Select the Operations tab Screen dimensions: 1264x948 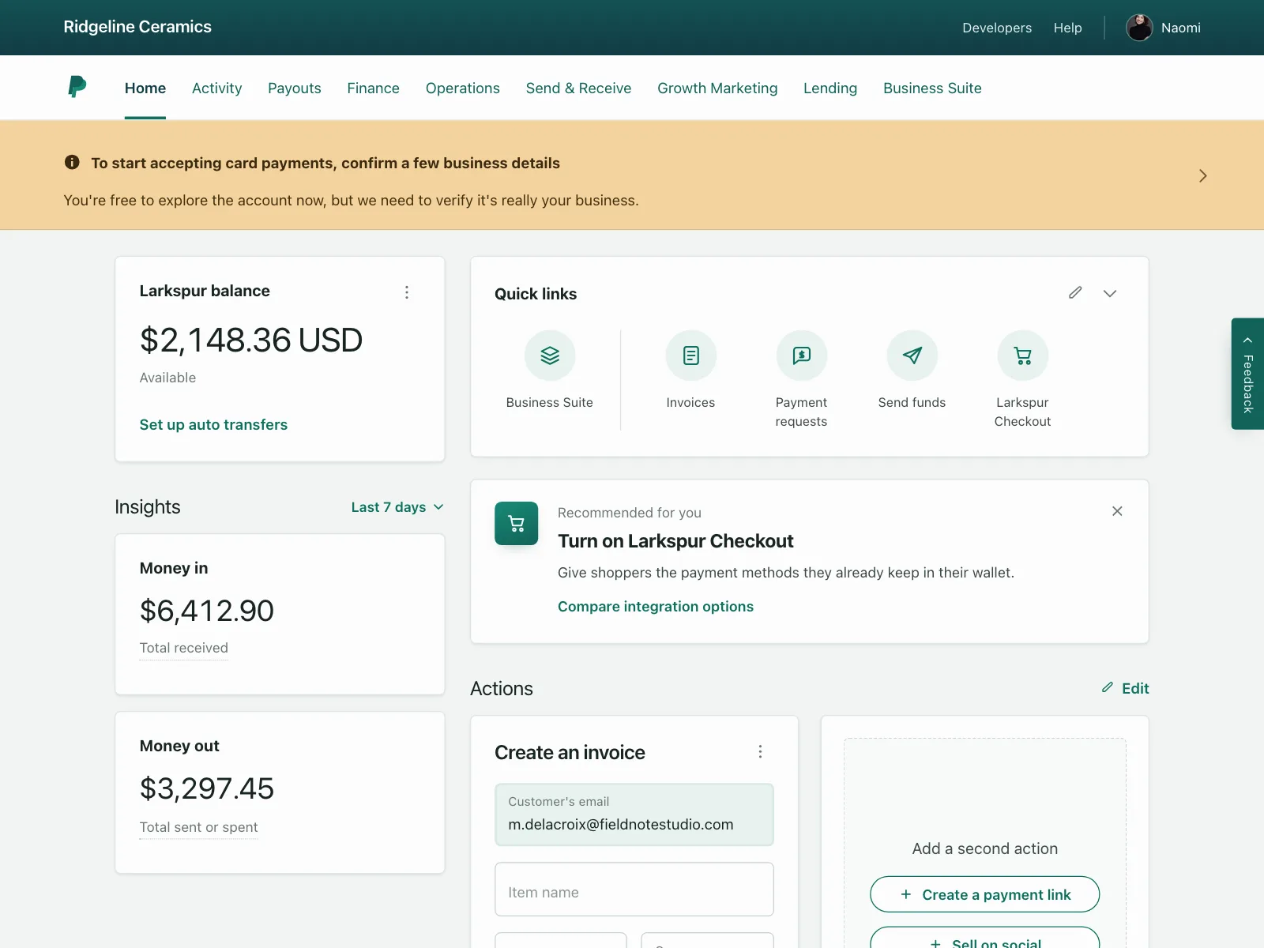point(463,88)
